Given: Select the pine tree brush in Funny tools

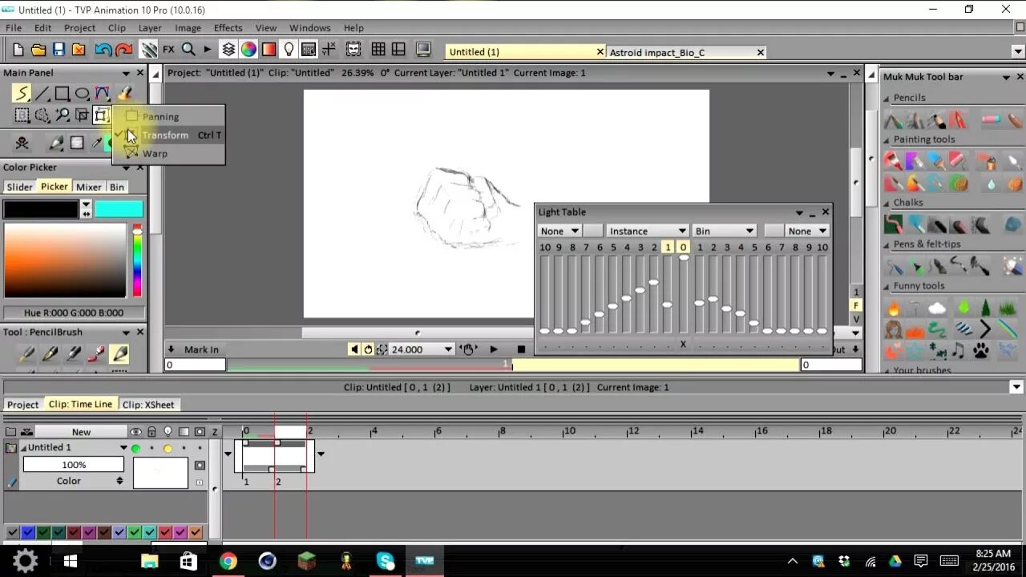Looking at the screenshot, I should (985, 308).
